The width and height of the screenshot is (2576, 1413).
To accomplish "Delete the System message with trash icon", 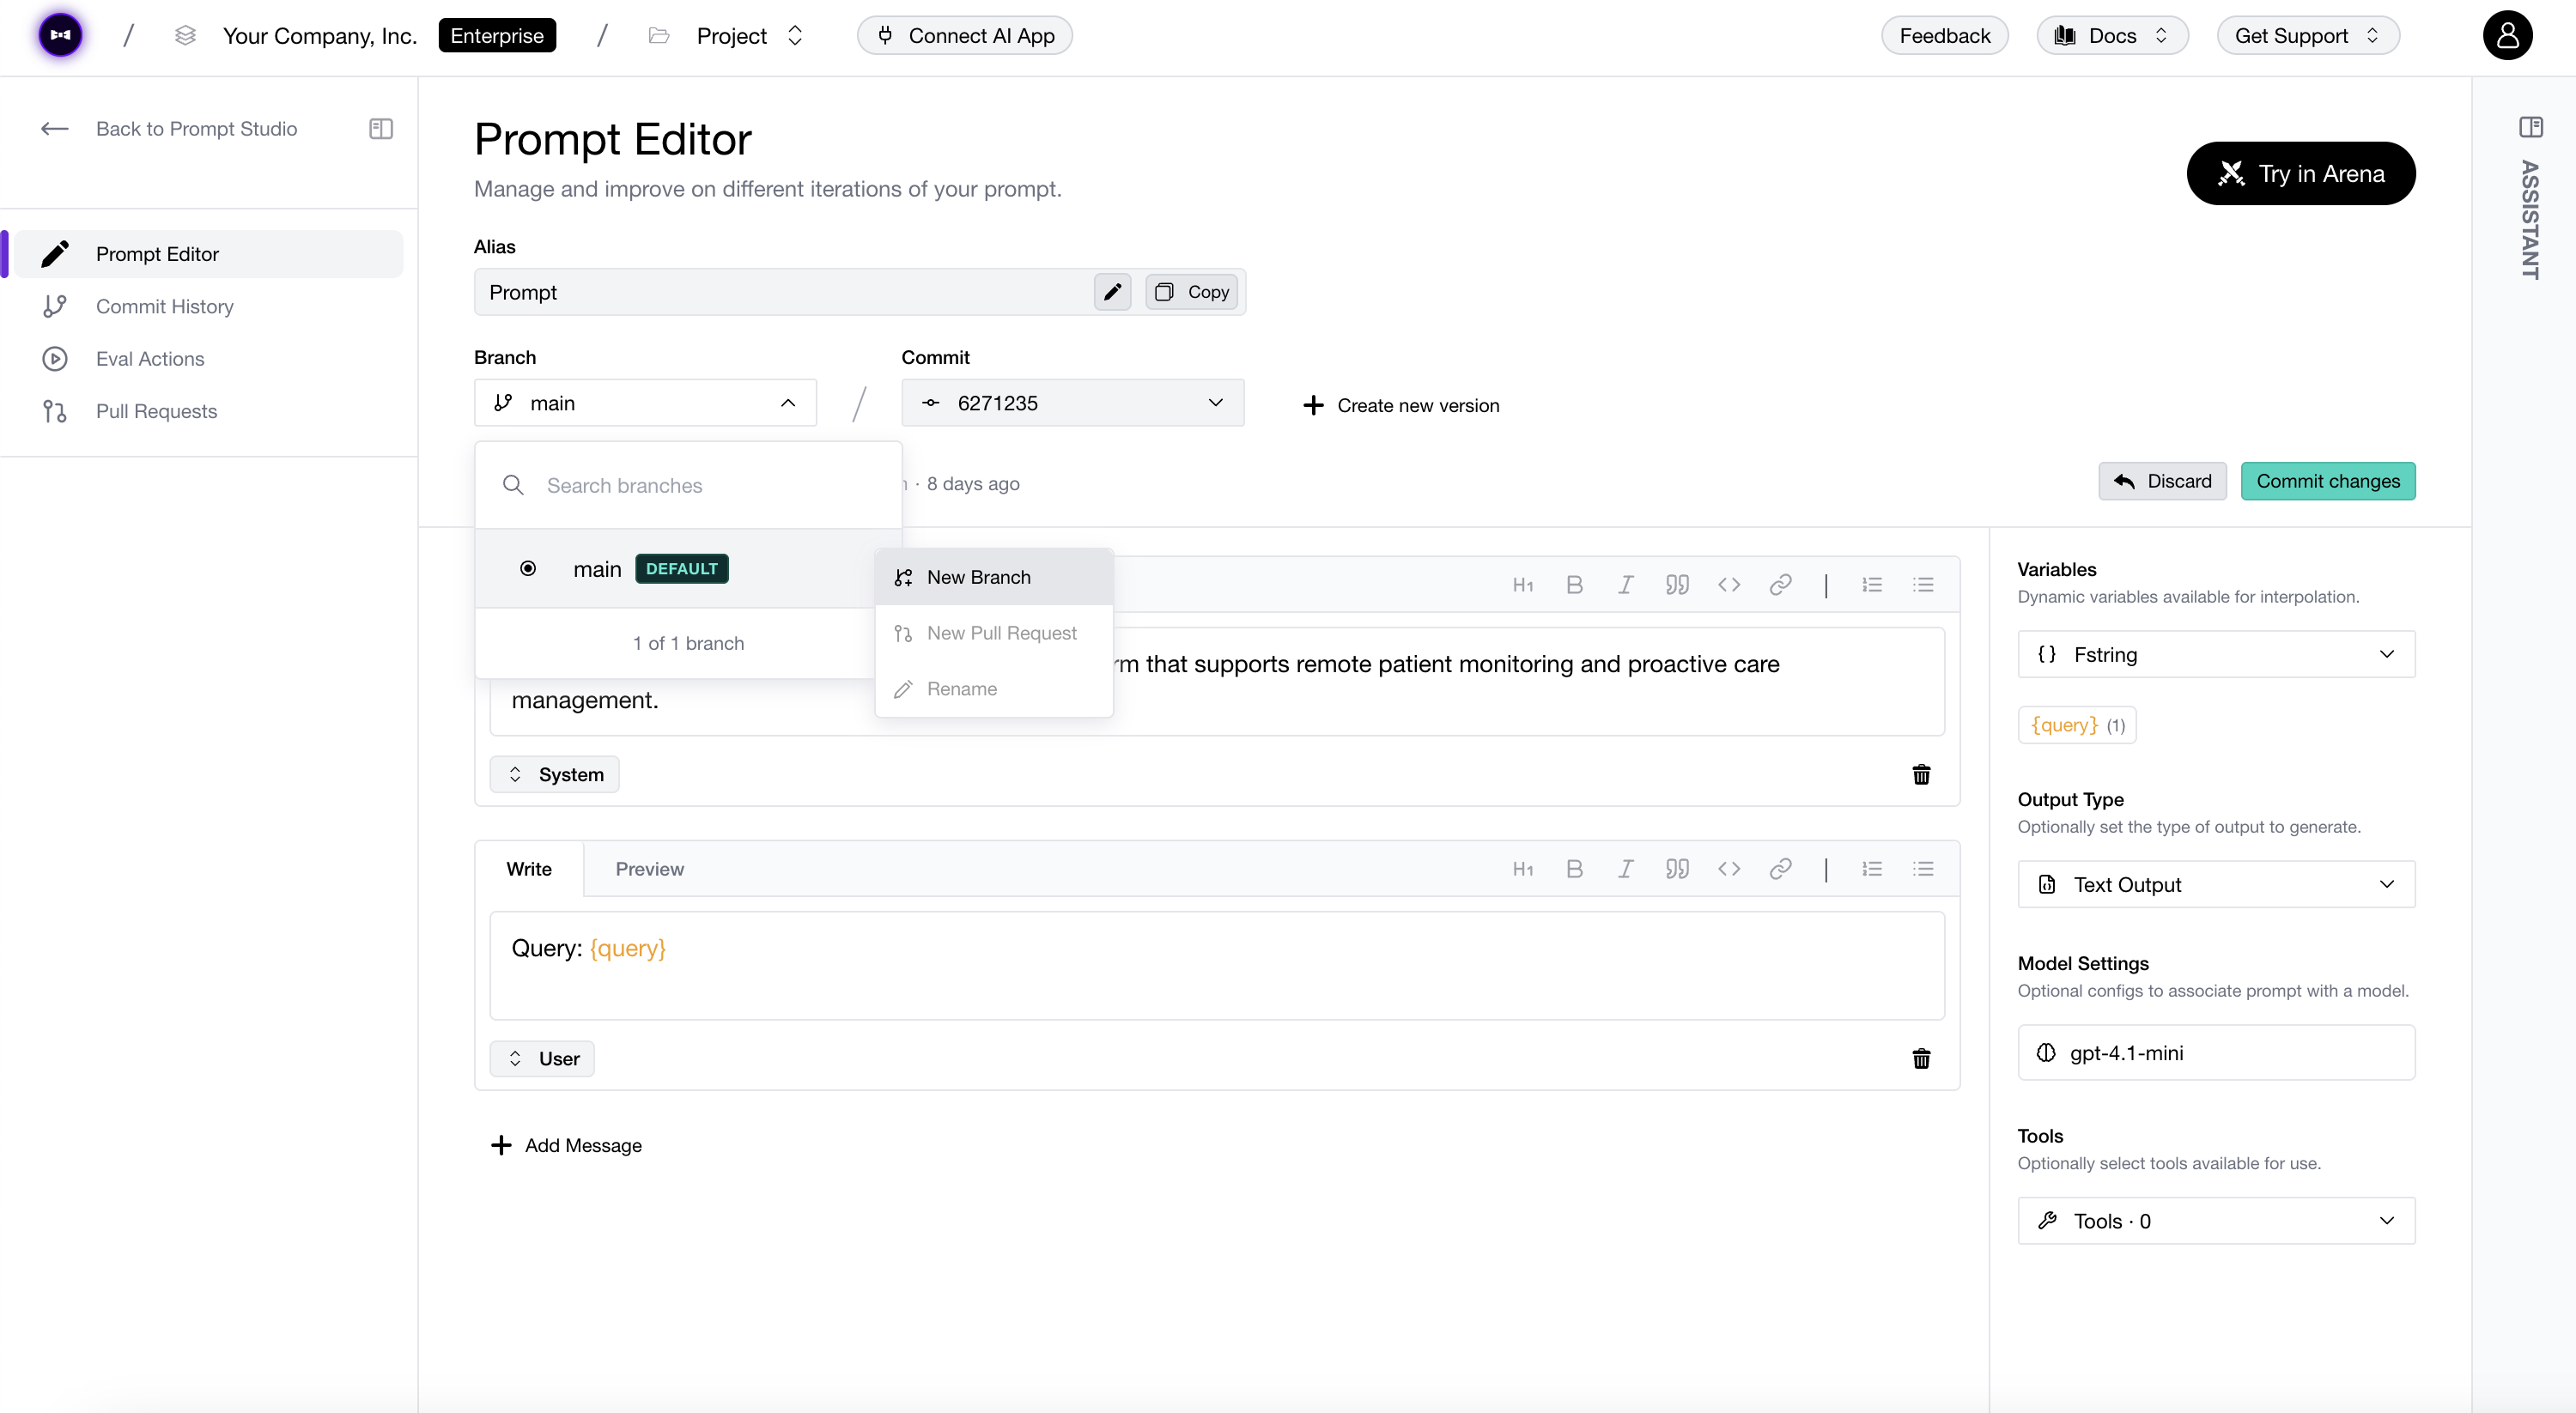I will coord(1921,775).
